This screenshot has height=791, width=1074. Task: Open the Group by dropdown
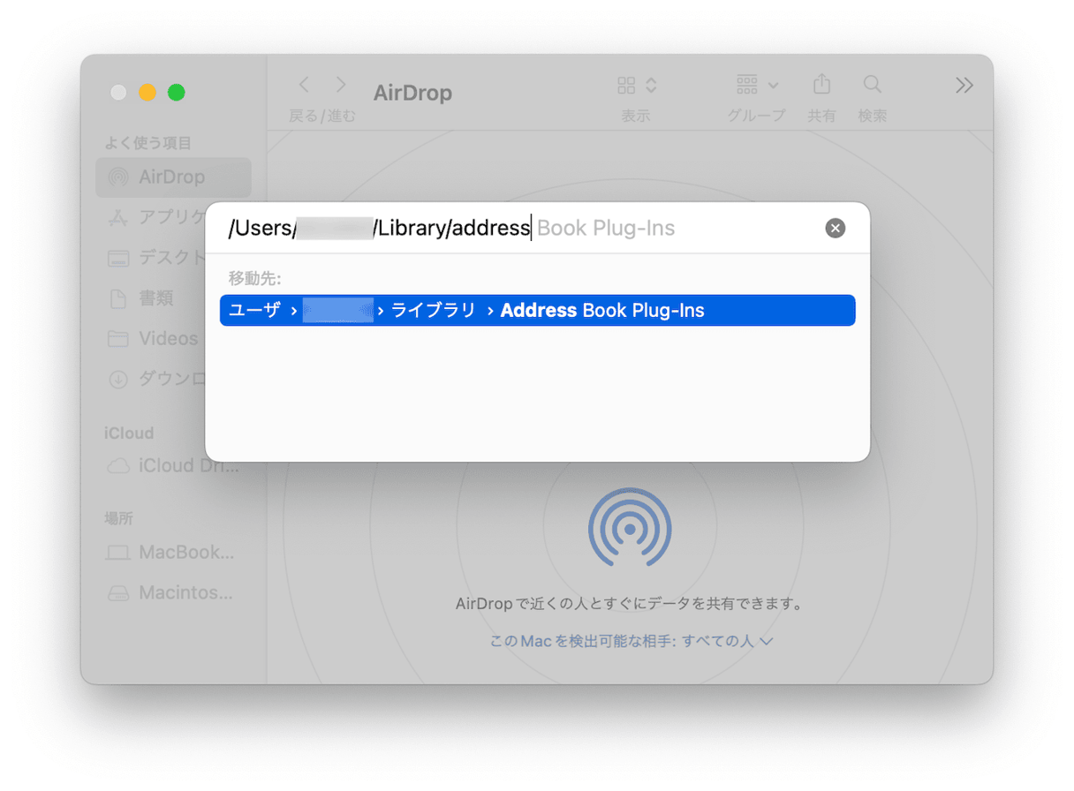(x=756, y=86)
